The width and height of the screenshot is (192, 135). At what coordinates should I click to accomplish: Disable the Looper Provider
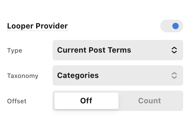(x=171, y=26)
